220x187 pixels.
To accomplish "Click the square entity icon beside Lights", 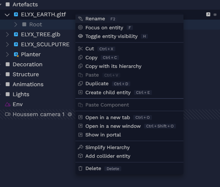I will tap(8, 94).
